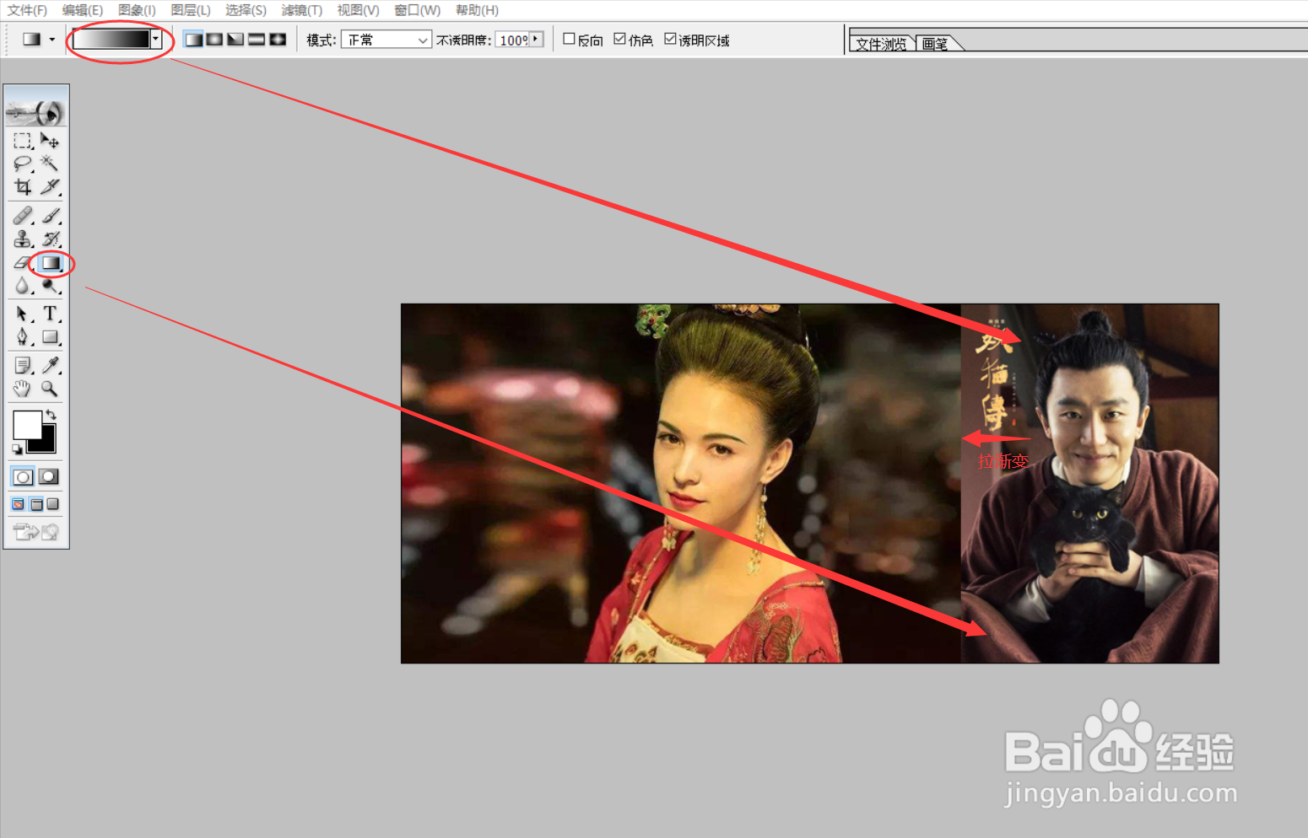This screenshot has height=838, width=1308.
Task: Choose Angle Gradient style
Action: point(236,40)
